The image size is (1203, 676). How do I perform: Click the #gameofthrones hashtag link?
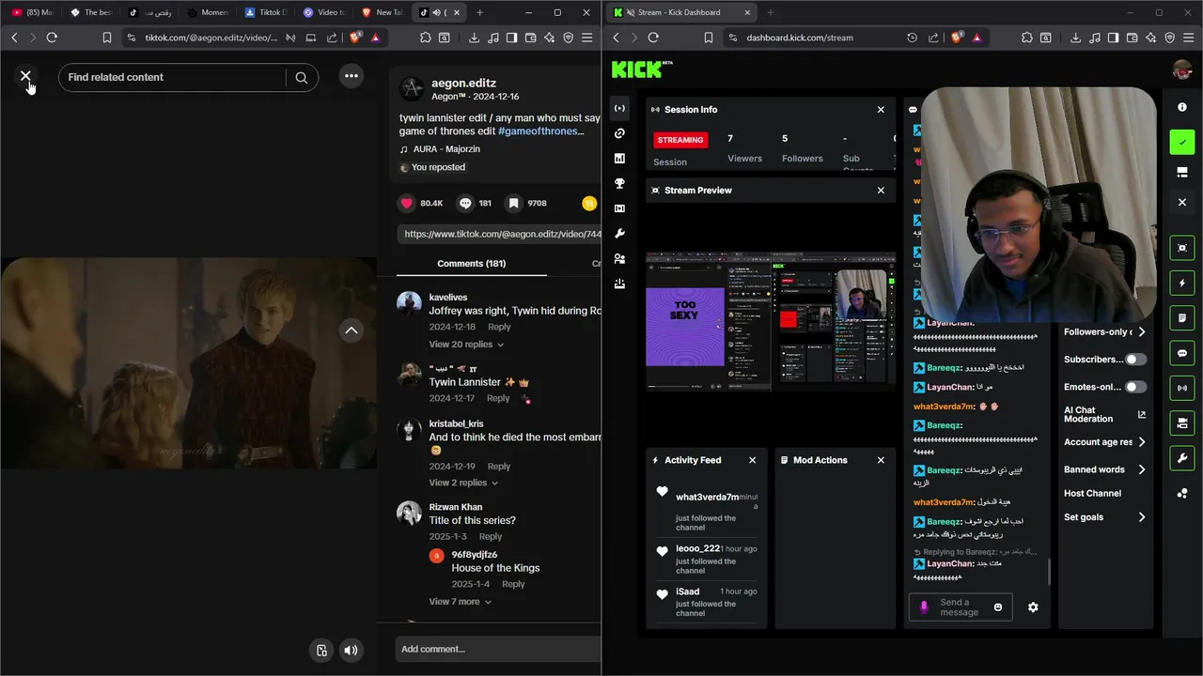pyautogui.click(x=538, y=131)
